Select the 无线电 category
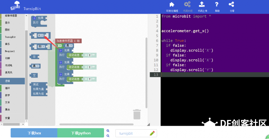The image size is (269, 139). point(12,65)
